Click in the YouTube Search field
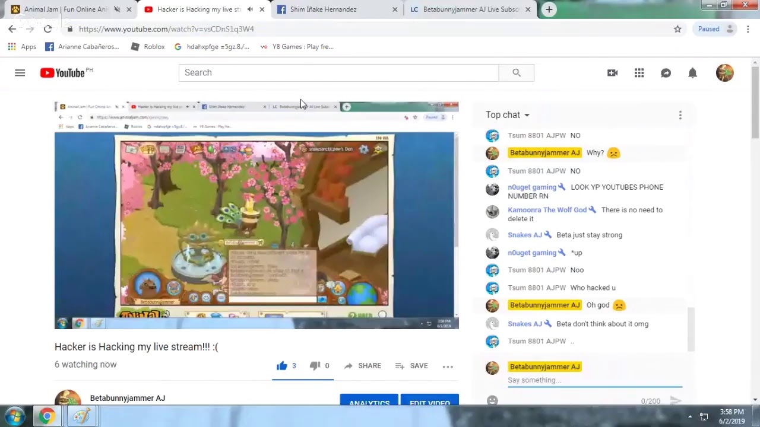Screen dimensions: 760x427 tap(338, 72)
